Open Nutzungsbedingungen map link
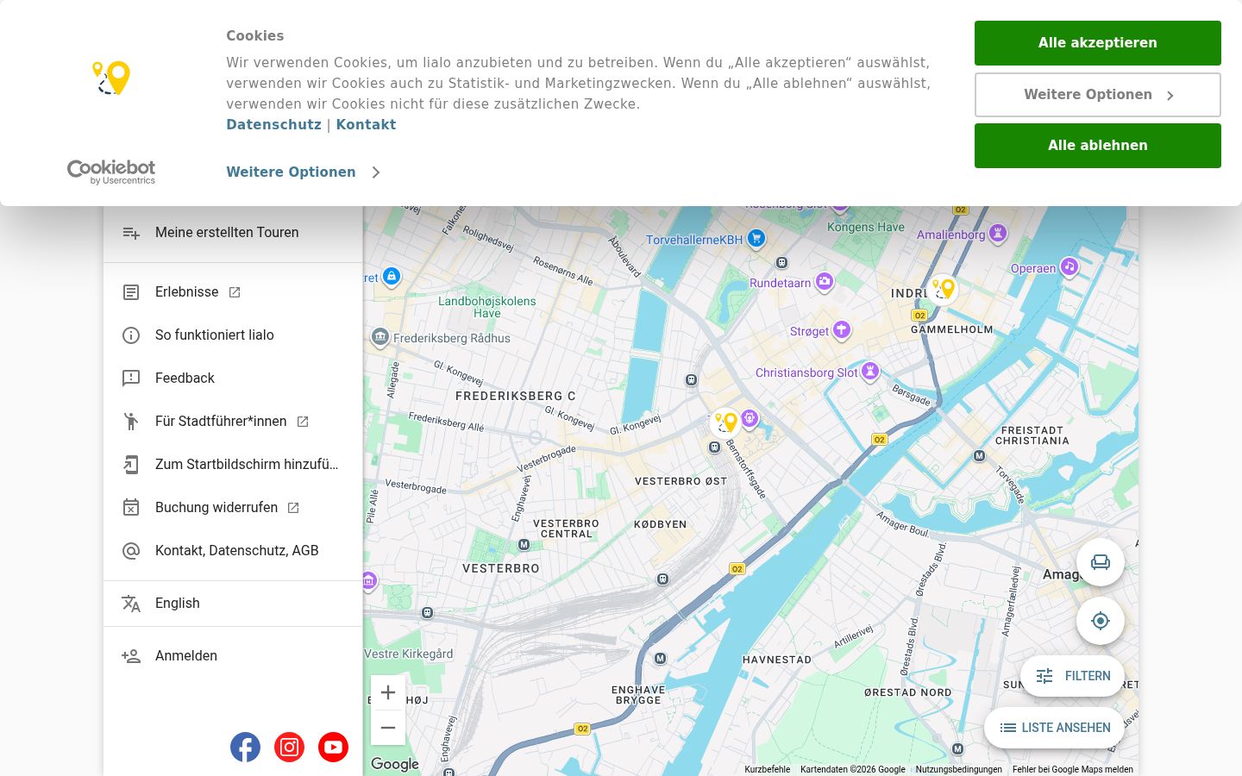Screen dimensions: 1242x776 (958, 769)
